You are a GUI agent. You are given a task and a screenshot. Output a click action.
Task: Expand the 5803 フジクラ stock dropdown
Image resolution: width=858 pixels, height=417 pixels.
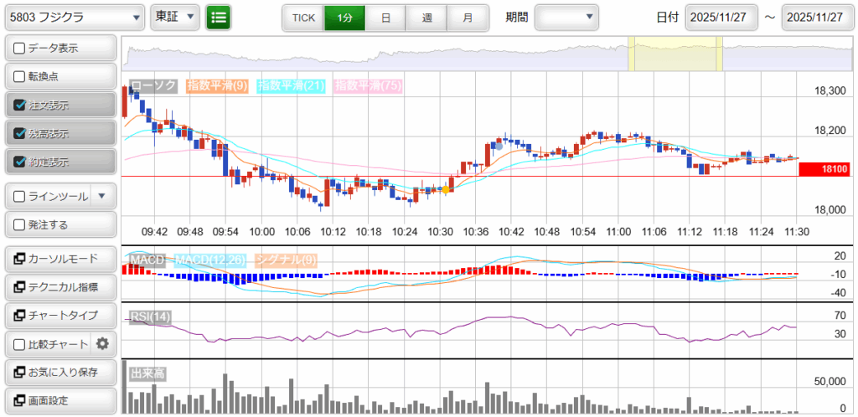[74, 17]
